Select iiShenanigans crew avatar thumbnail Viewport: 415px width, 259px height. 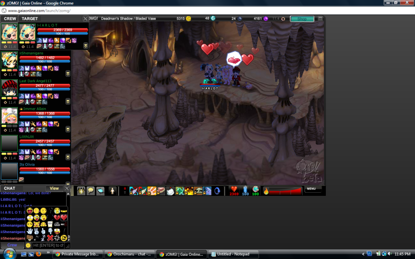9,60
